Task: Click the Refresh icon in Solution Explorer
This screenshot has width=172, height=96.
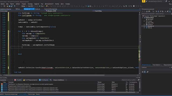Action: click(x=158, y=11)
